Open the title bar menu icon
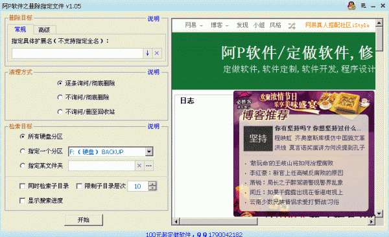 (x=364, y=6)
